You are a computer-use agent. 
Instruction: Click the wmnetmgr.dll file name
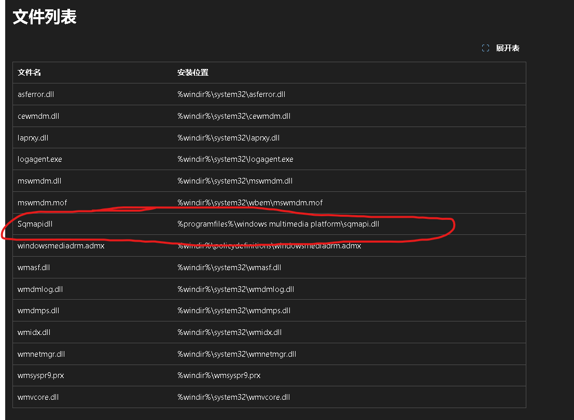41,354
